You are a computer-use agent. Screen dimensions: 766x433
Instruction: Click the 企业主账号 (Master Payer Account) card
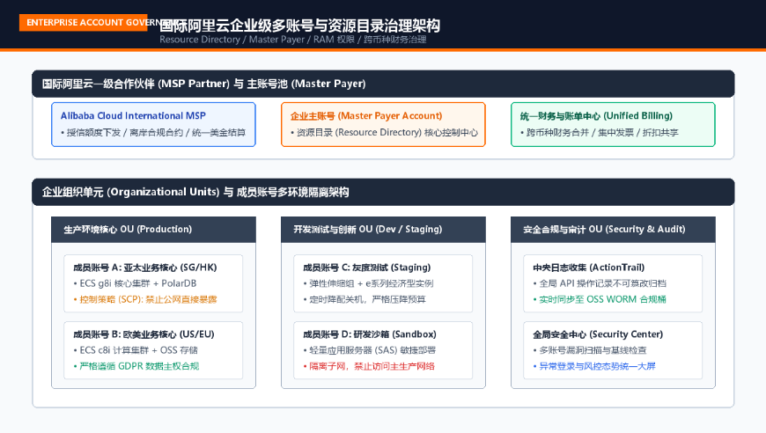pos(383,124)
